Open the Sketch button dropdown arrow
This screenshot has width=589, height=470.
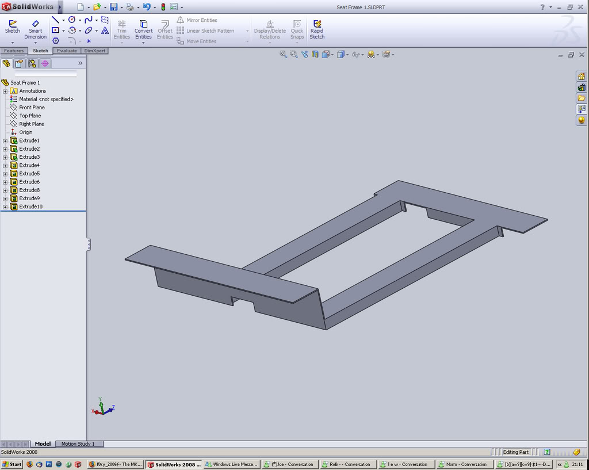(12, 41)
